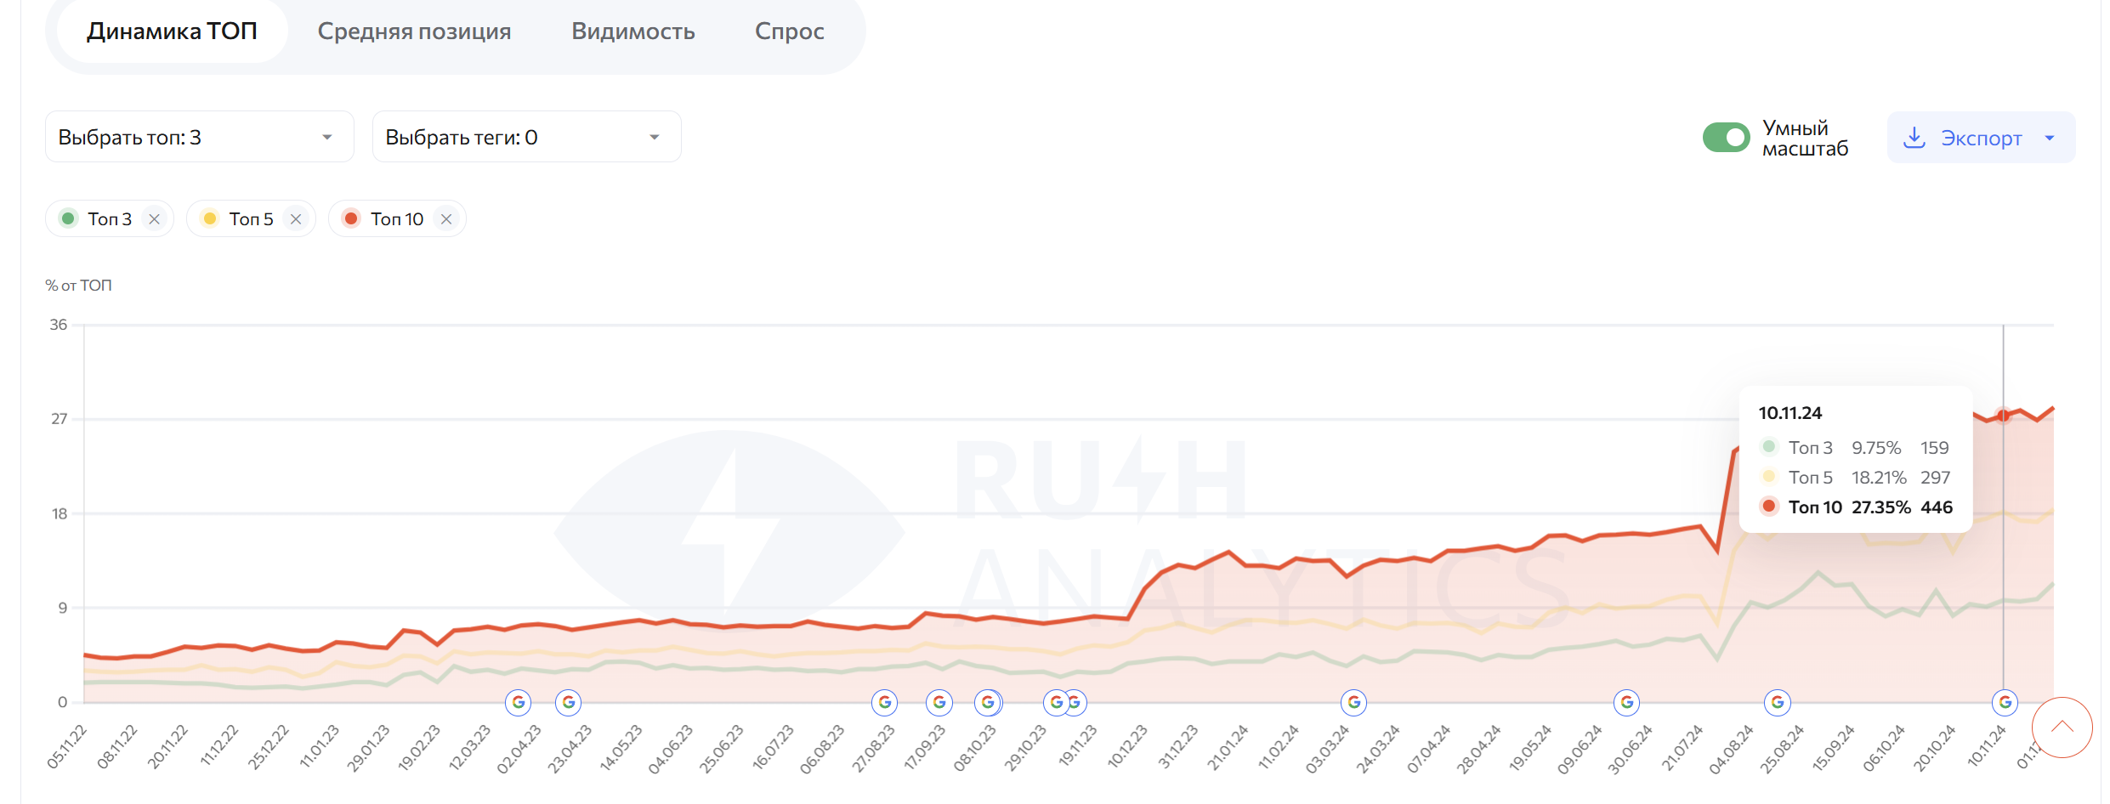The width and height of the screenshot is (2110, 804).
Task: Click the Google icon near 27.08.23
Action: (885, 703)
